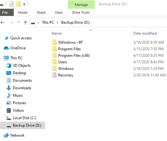Click the Videos film strip icon
The image size is (167, 141).
click(x=9, y=110)
